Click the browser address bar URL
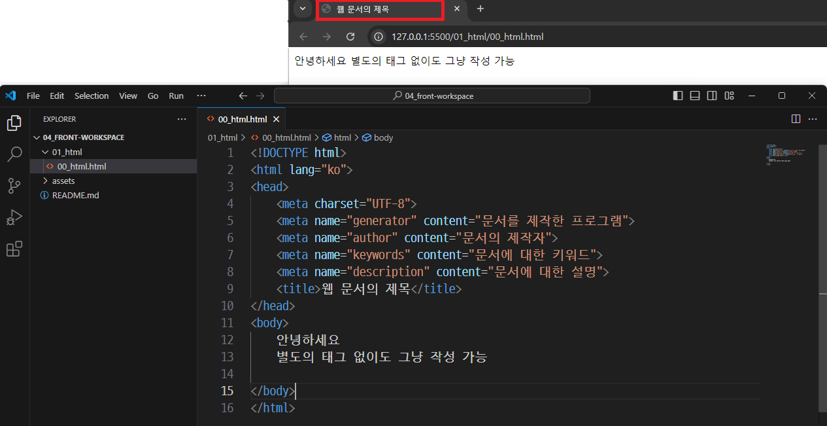This screenshot has width=827, height=426. 467,37
